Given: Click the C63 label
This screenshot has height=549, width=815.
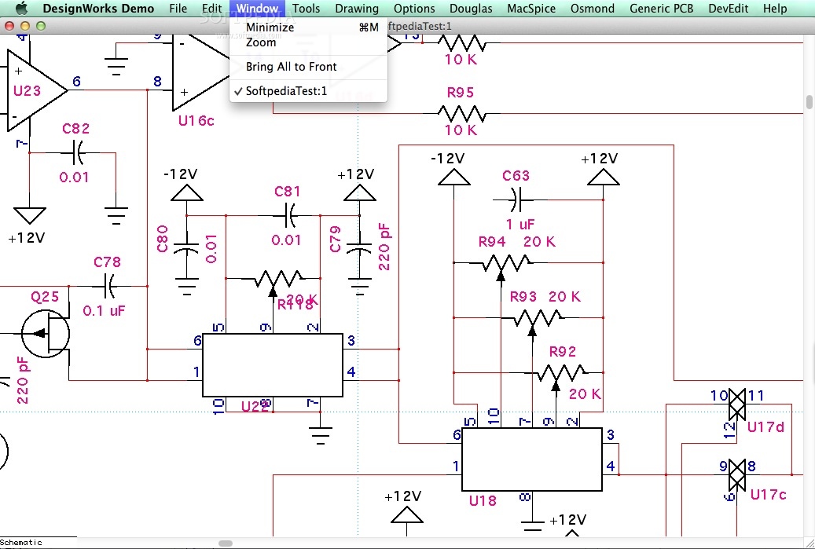Looking at the screenshot, I should coord(516,176).
